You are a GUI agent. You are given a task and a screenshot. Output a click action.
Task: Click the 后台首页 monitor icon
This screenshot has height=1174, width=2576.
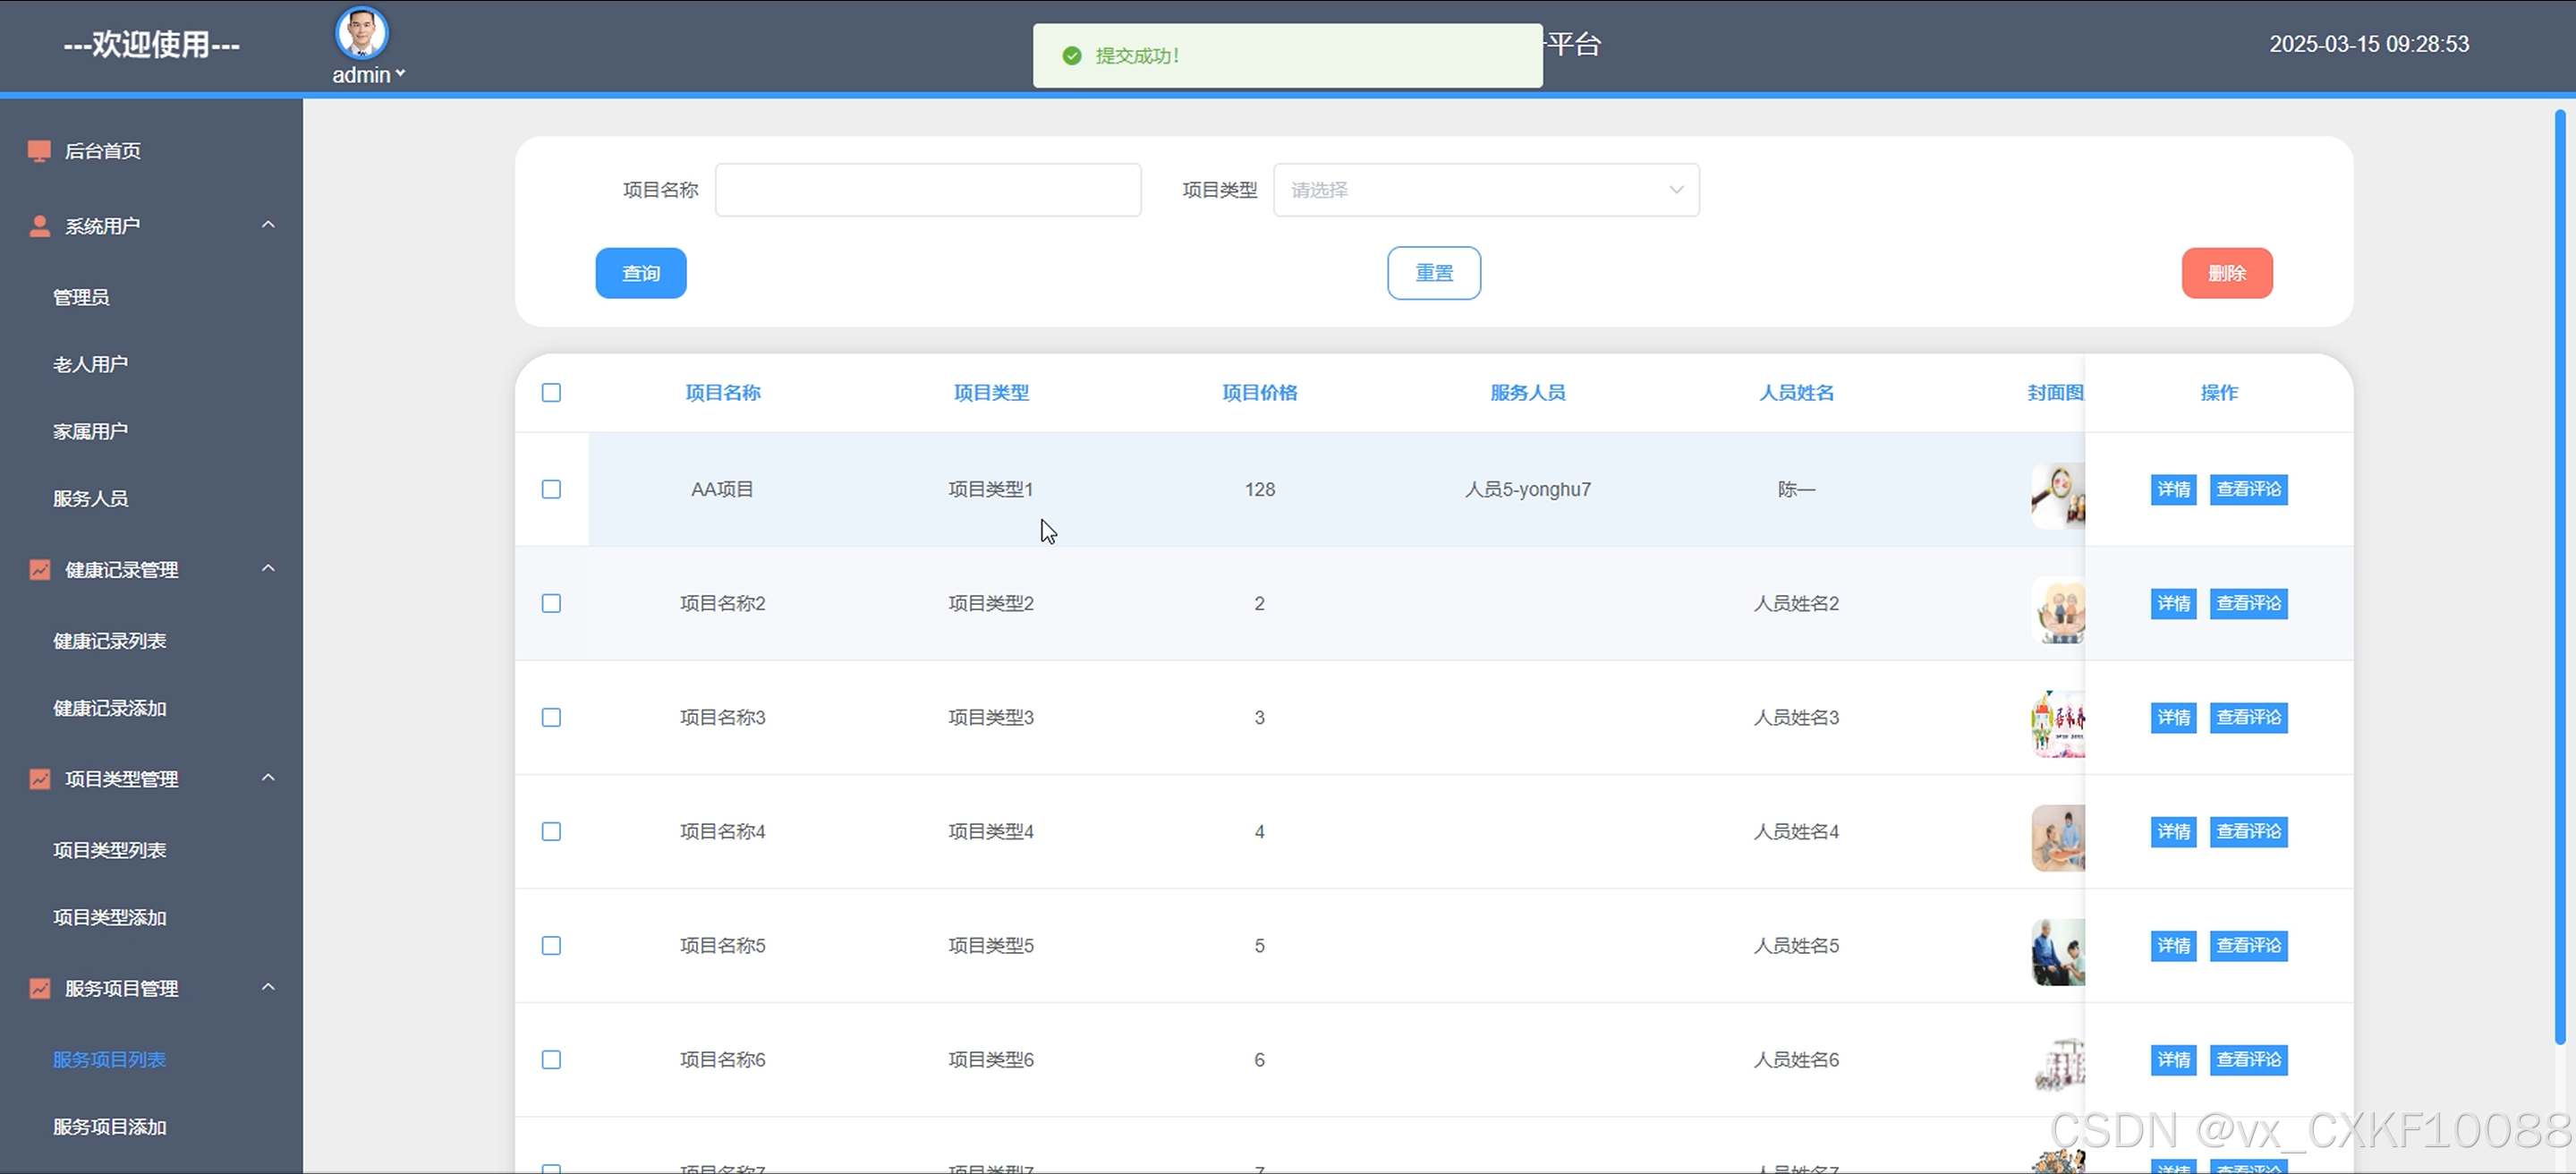(39, 151)
